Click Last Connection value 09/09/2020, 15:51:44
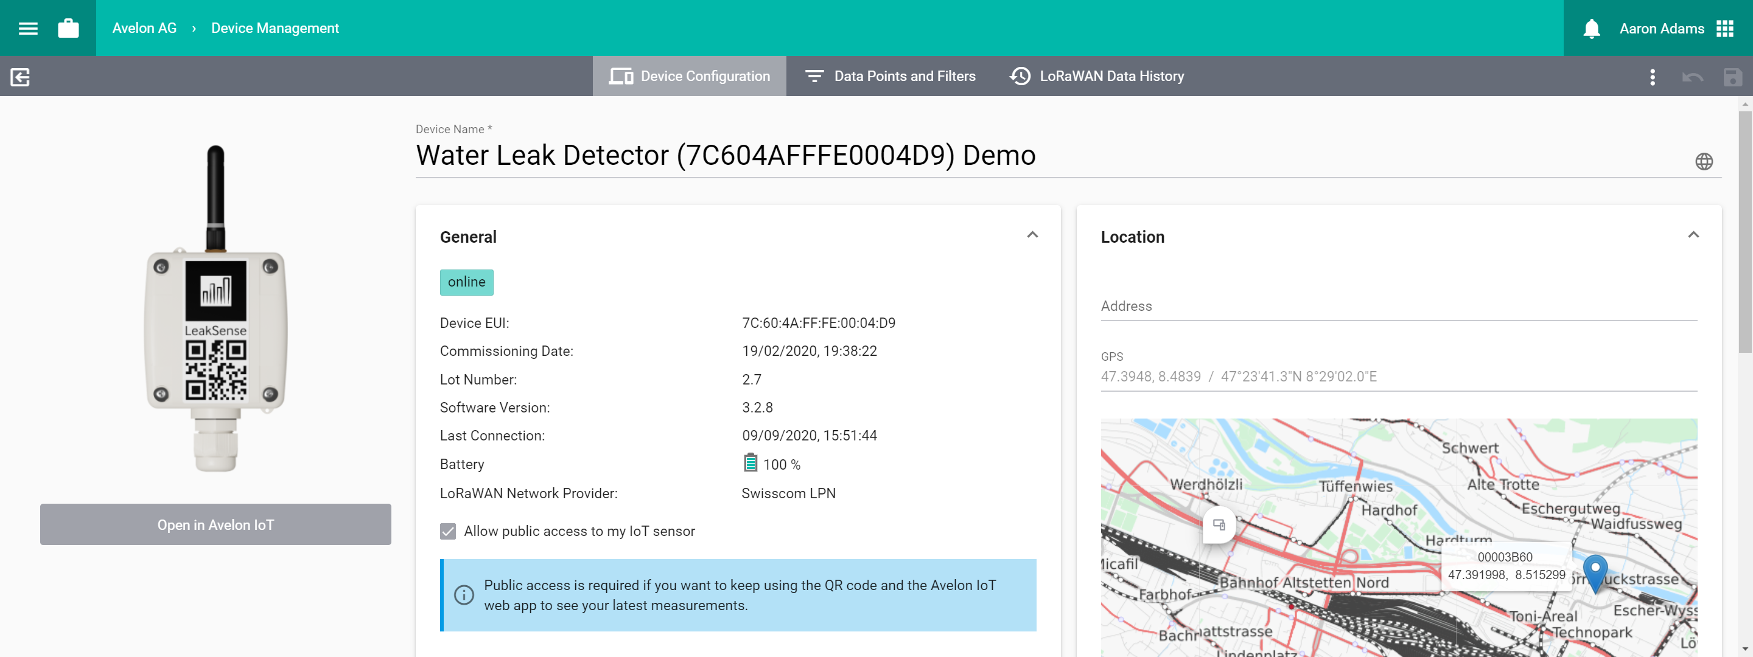 point(809,436)
